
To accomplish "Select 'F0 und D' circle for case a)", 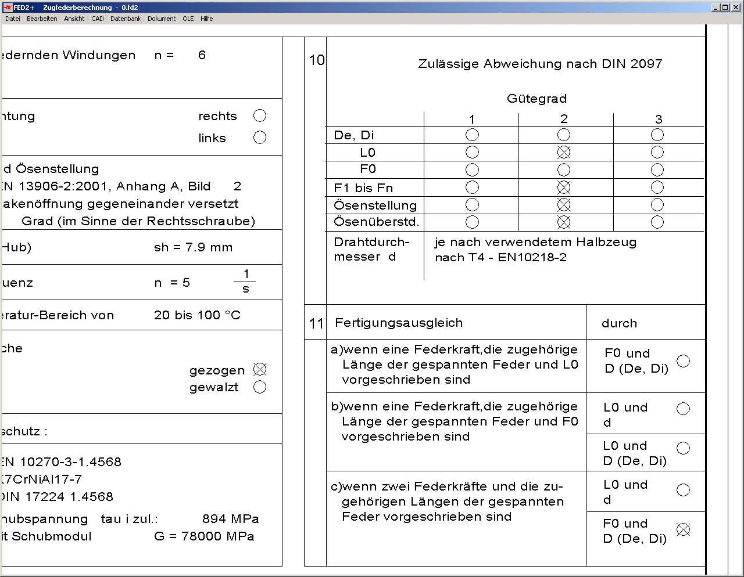I will pyautogui.click(x=684, y=361).
